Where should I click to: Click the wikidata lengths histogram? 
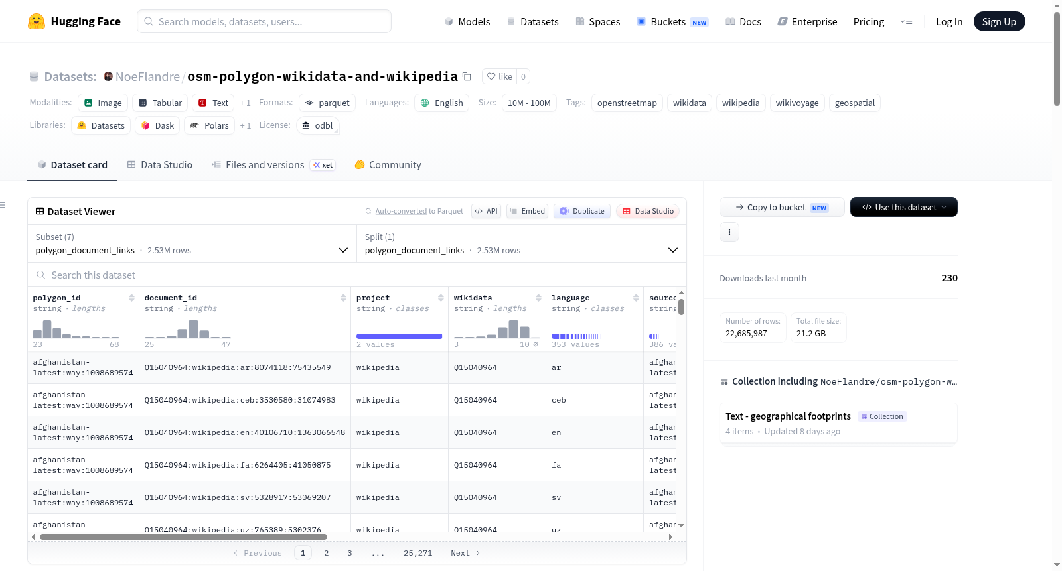tap(497, 329)
